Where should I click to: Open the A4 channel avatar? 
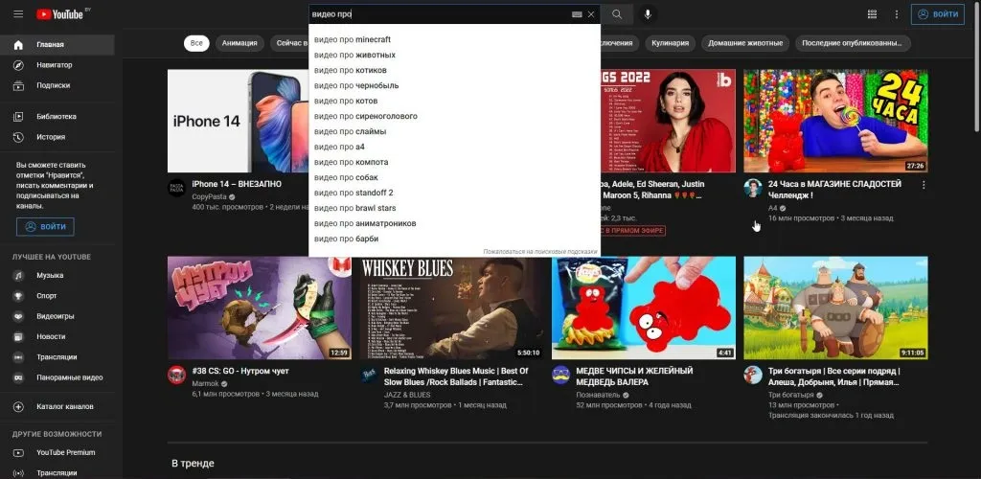753,188
